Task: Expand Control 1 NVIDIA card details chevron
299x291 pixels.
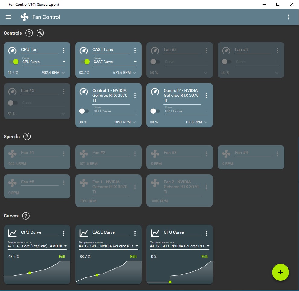Action: 134,122
